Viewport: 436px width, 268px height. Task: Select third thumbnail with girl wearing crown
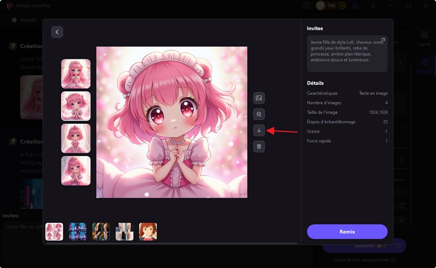(76, 139)
